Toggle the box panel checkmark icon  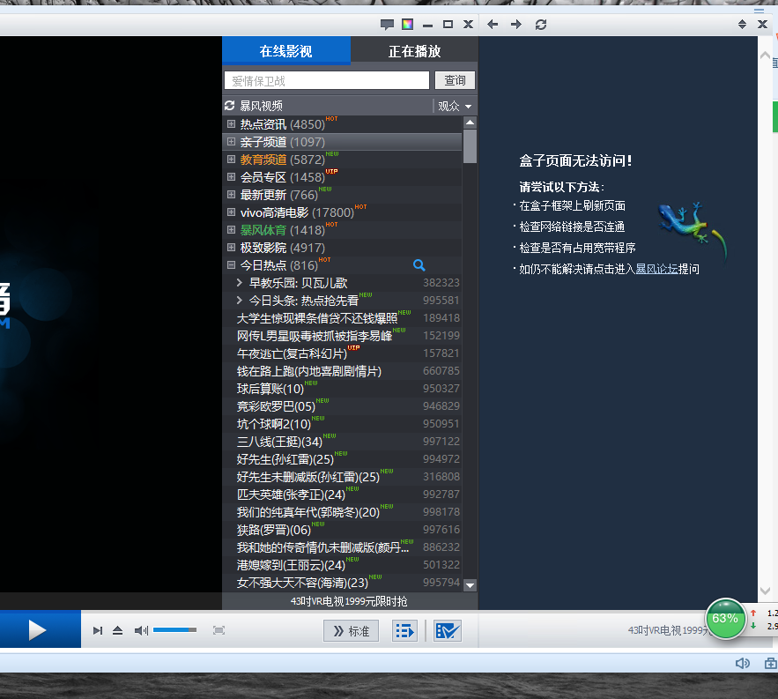coord(448,631)
